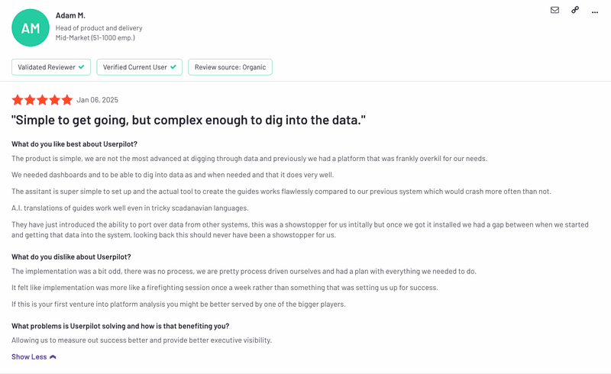Click the Review source: Organic badge
This screenshot has width=611, height=374.
point(230,67)
